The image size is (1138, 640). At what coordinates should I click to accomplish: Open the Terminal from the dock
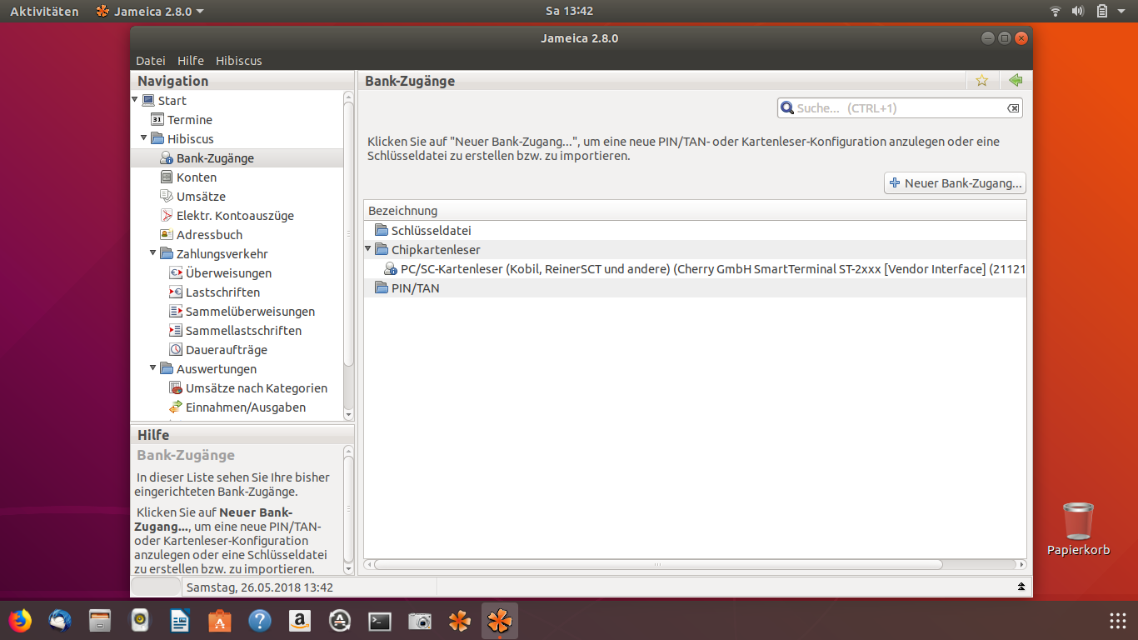click(x=380, y=621)
